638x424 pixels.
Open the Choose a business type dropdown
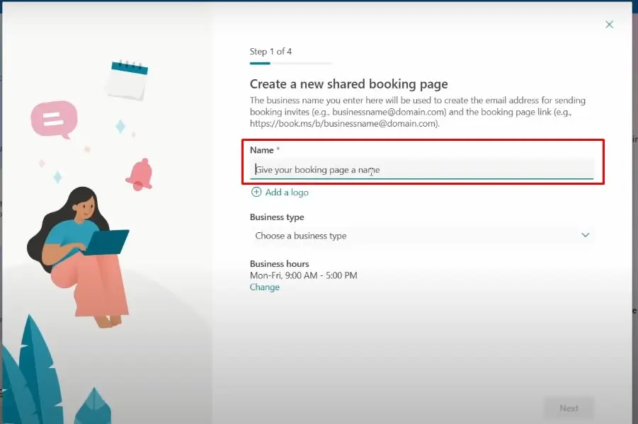click(x=421, y=236)
